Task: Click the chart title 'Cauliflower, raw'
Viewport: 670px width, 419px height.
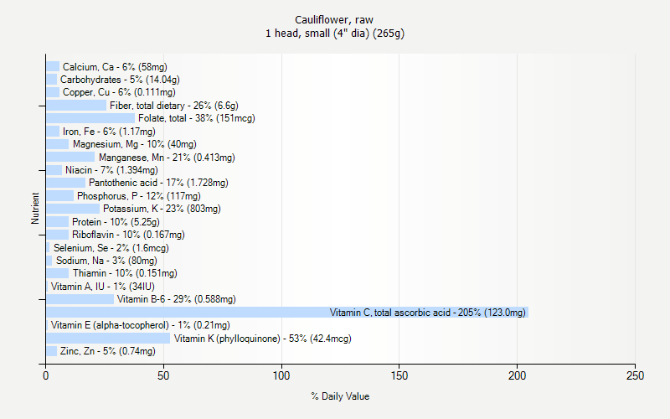Action: pos(334,19)
